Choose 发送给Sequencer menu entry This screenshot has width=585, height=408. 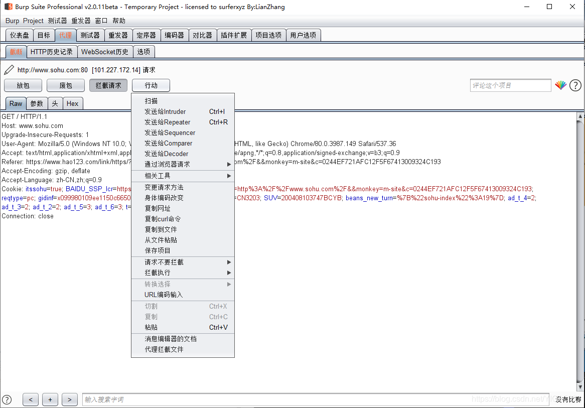[x=183, y=132]
